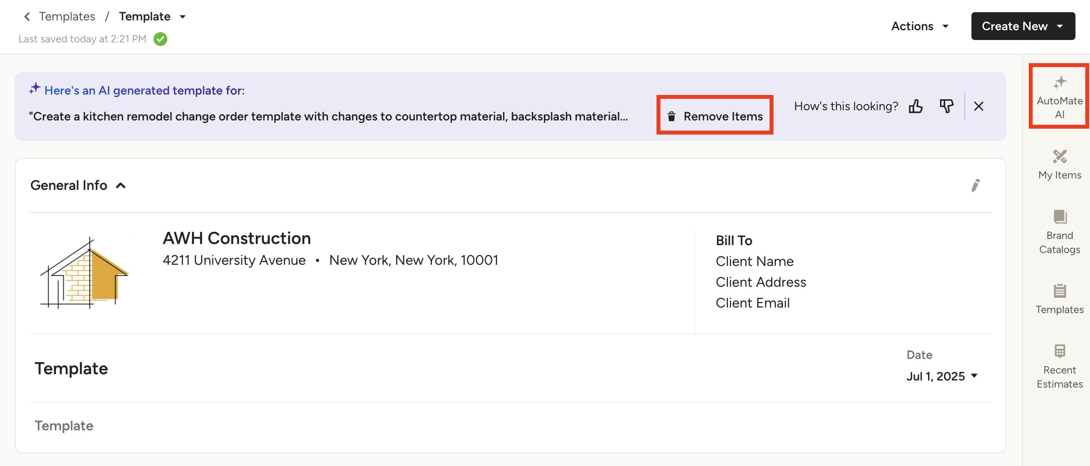This screenshot has height=466, width=1090.
Task: Click the Client Name field
Action: (x=754, y=261)
